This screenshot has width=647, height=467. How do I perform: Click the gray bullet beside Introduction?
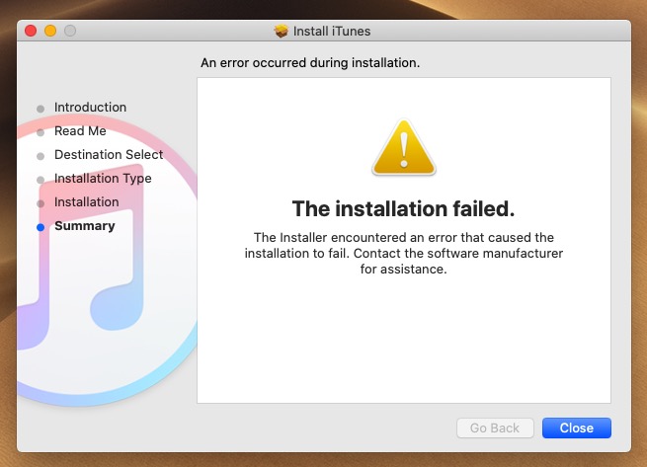point(40,109)
